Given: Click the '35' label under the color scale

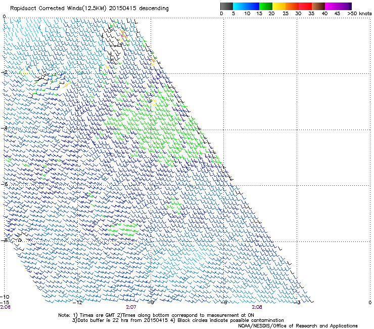Looking at the screenshot, I should pyautogui.click(x=311, y=14).
